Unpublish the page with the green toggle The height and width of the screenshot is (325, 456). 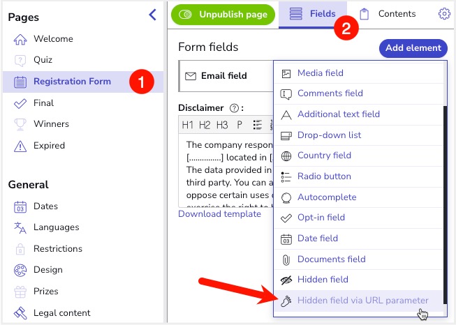(x=222, y=14)
